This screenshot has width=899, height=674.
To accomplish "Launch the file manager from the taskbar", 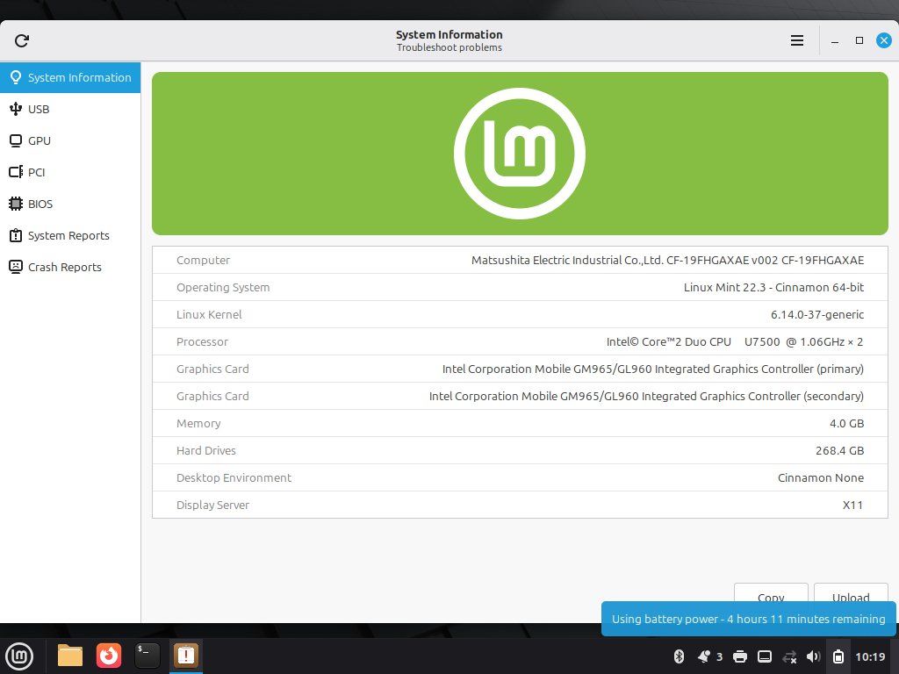I will pos(70,656).
